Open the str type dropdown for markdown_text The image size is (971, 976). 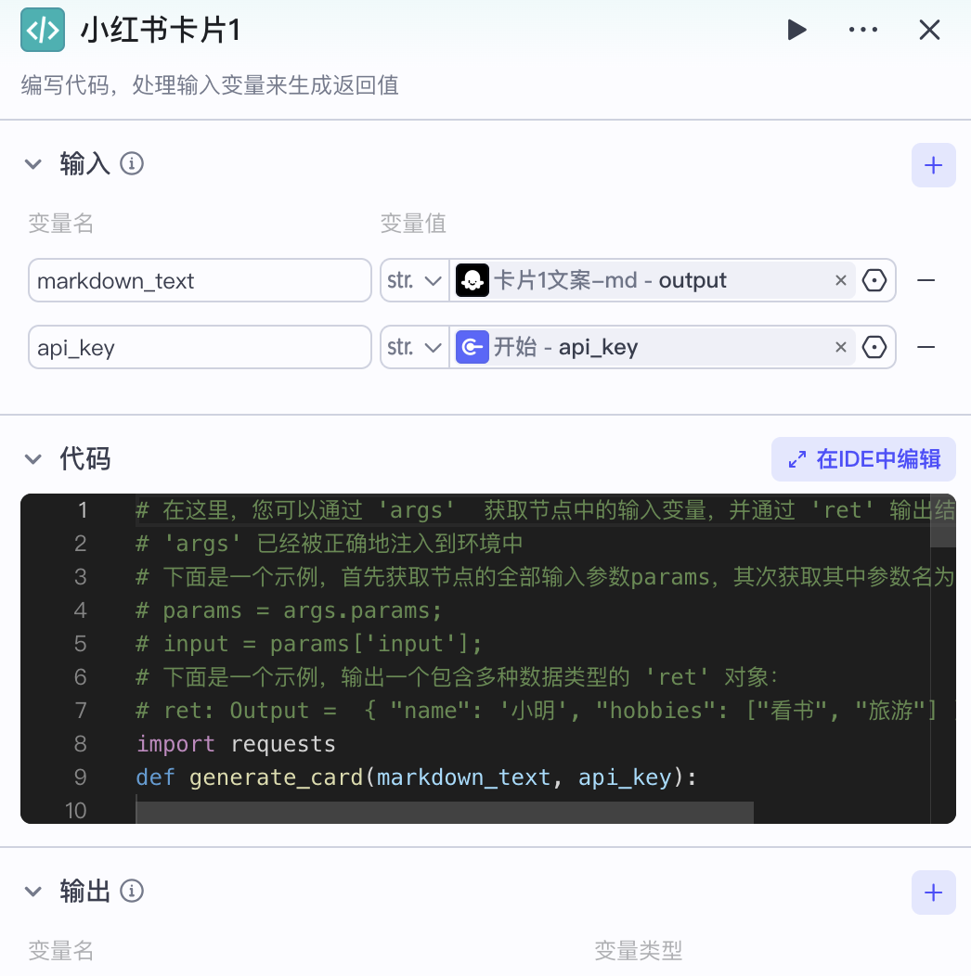click(x=415, y=279)
